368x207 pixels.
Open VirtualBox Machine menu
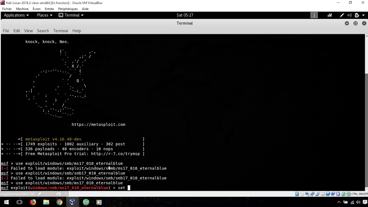click(22, 9)
